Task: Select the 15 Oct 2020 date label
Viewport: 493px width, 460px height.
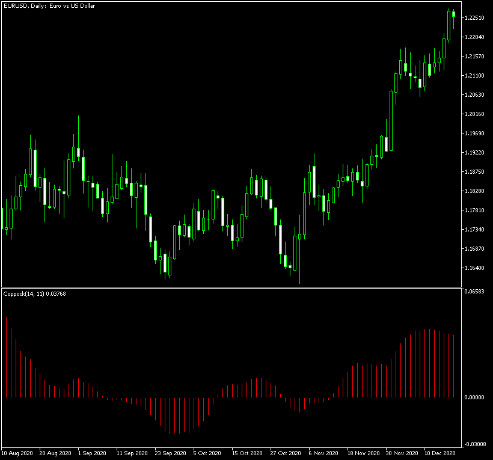Action: (246, 453)
